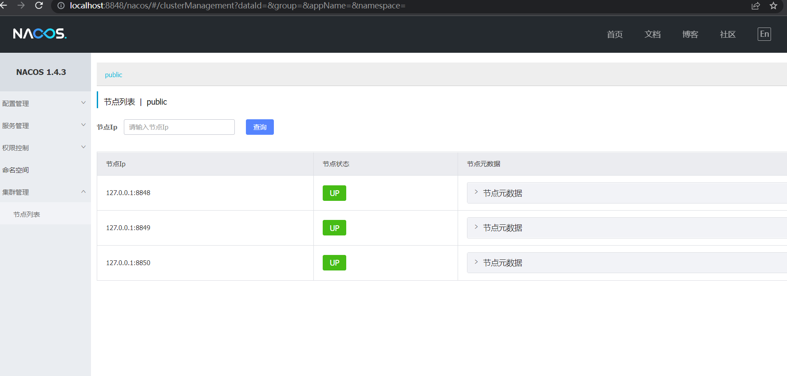This screenshot has height=376, width=787.
Task: Open 首页 in top navigation
Action: click(615, 35)
